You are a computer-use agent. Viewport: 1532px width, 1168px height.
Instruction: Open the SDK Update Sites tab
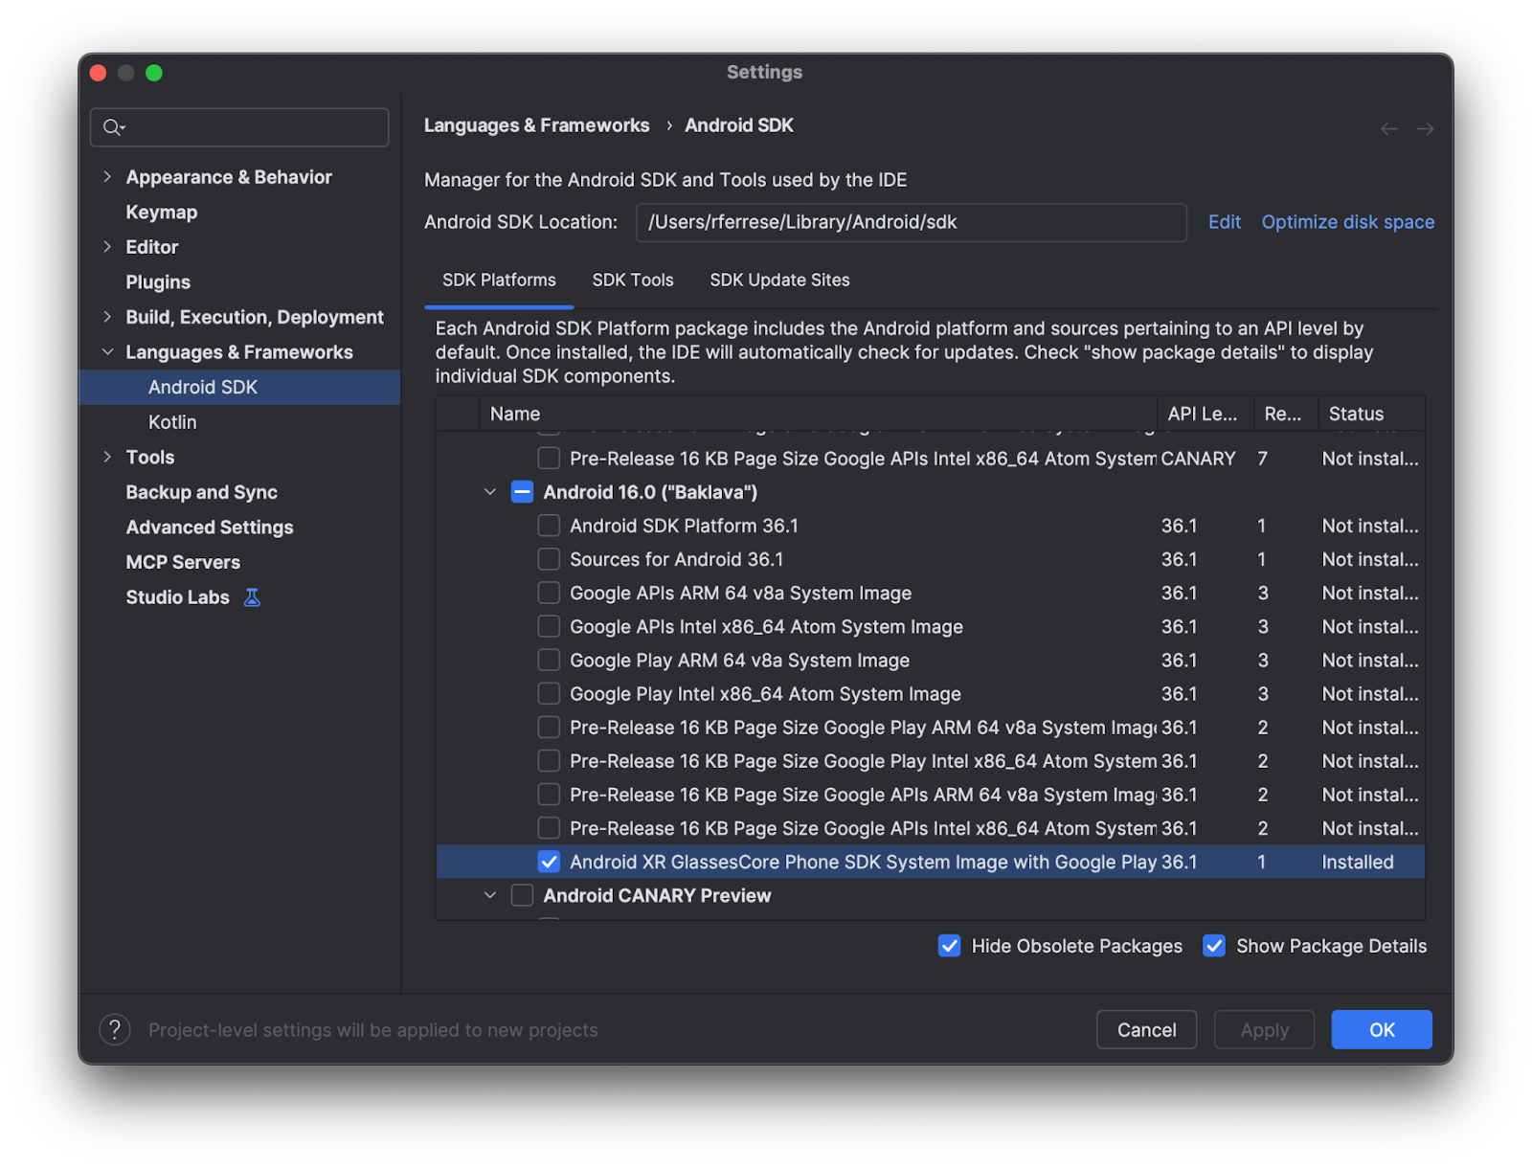pos(778,280)
